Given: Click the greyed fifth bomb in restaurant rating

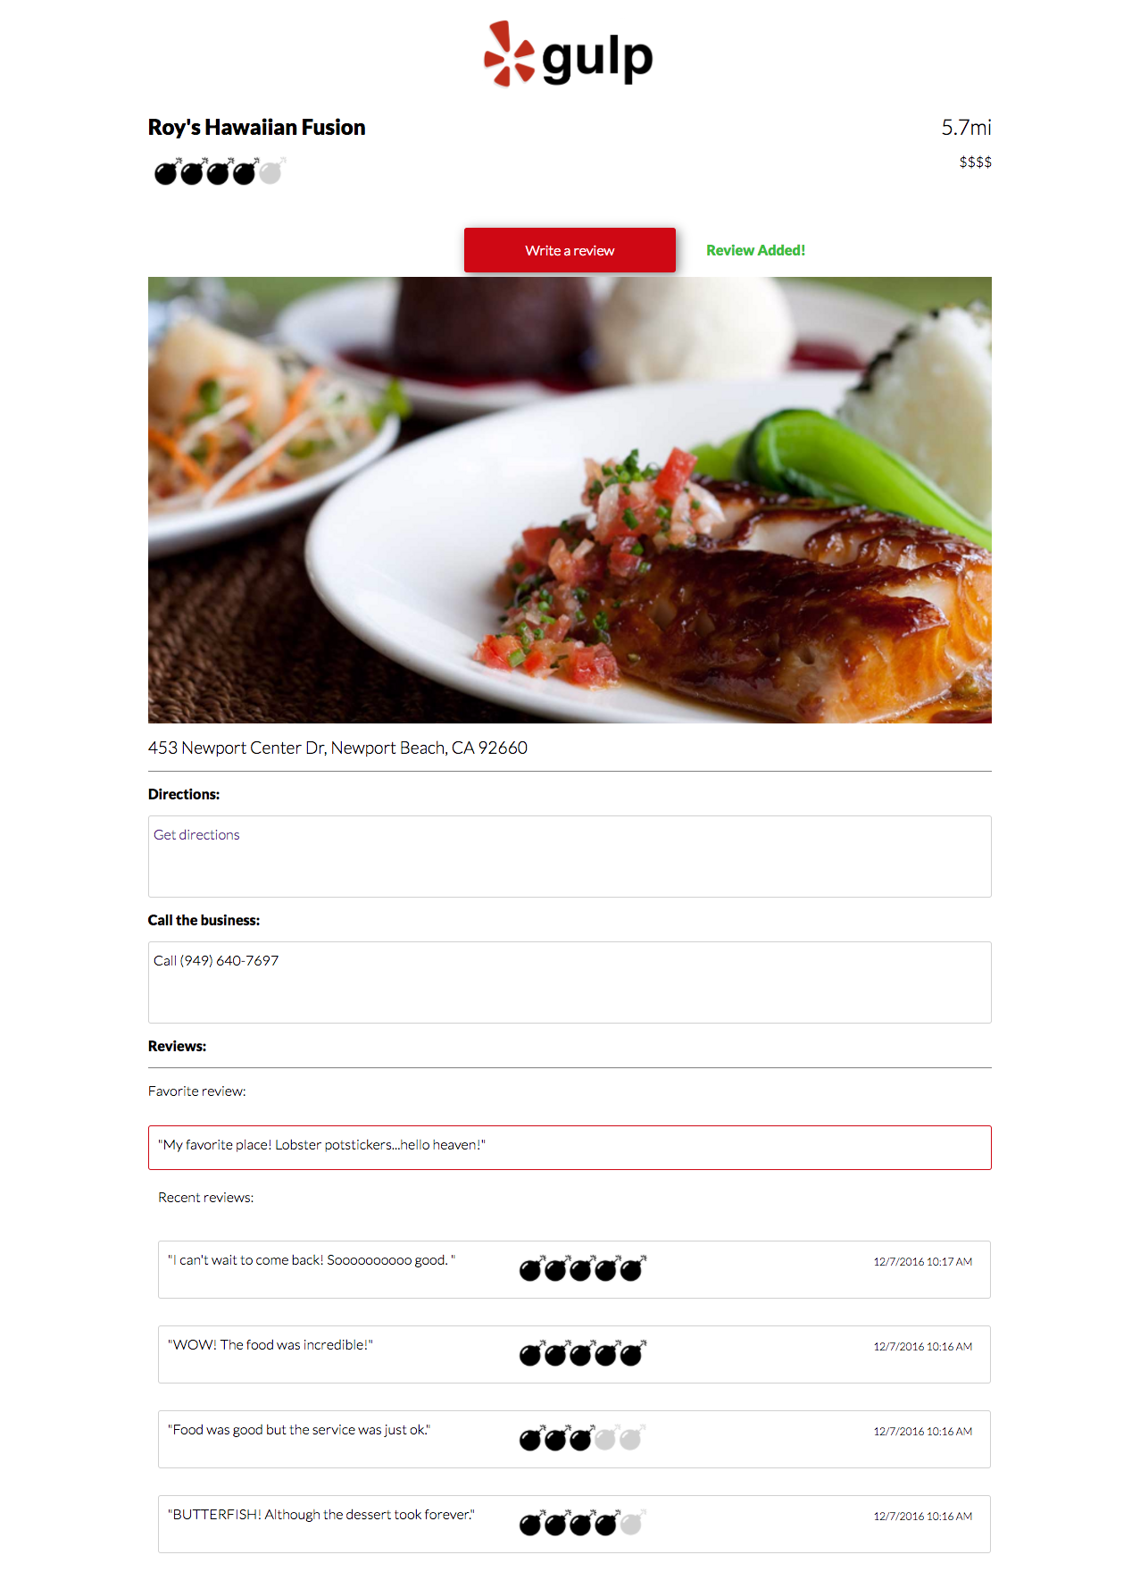Looking at the screenshot, I should click(271, 171).
